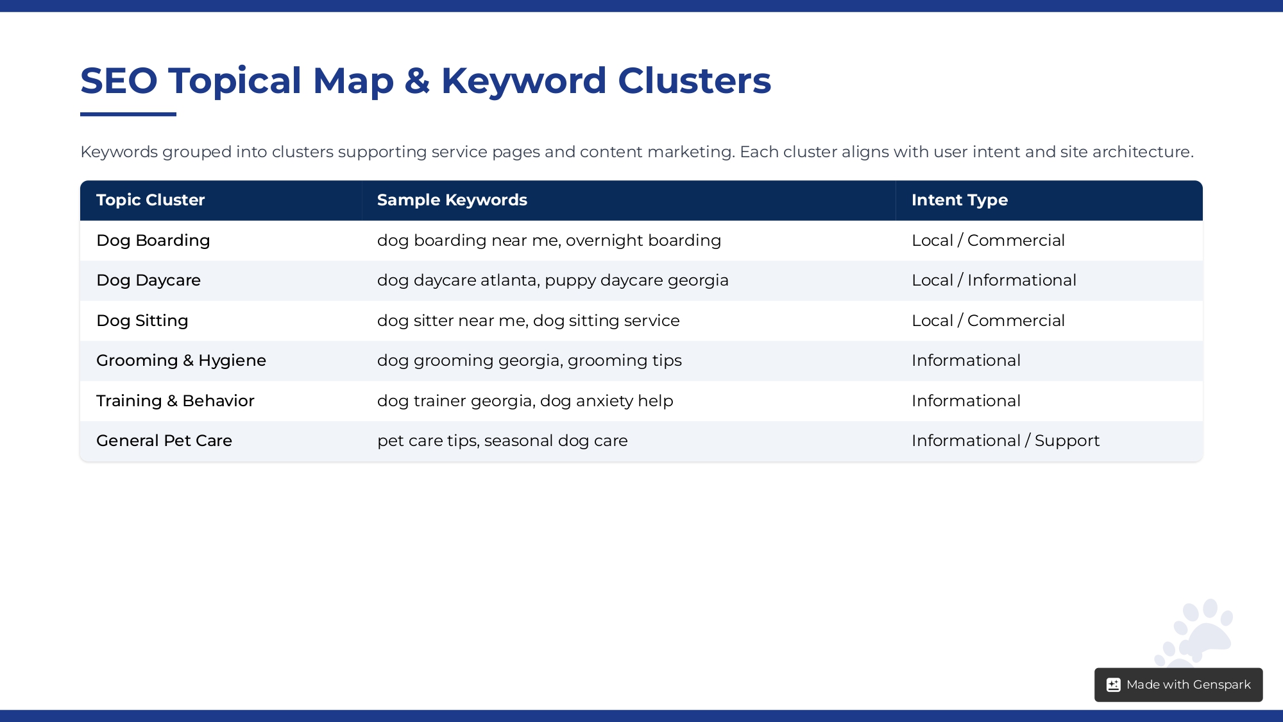The width and height of the screenshot is (1283, 722).
Task: Click the Topic Cluster column header
Action: (151, 200)
